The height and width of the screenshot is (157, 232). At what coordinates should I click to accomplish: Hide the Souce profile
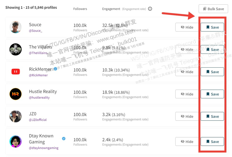187,27
